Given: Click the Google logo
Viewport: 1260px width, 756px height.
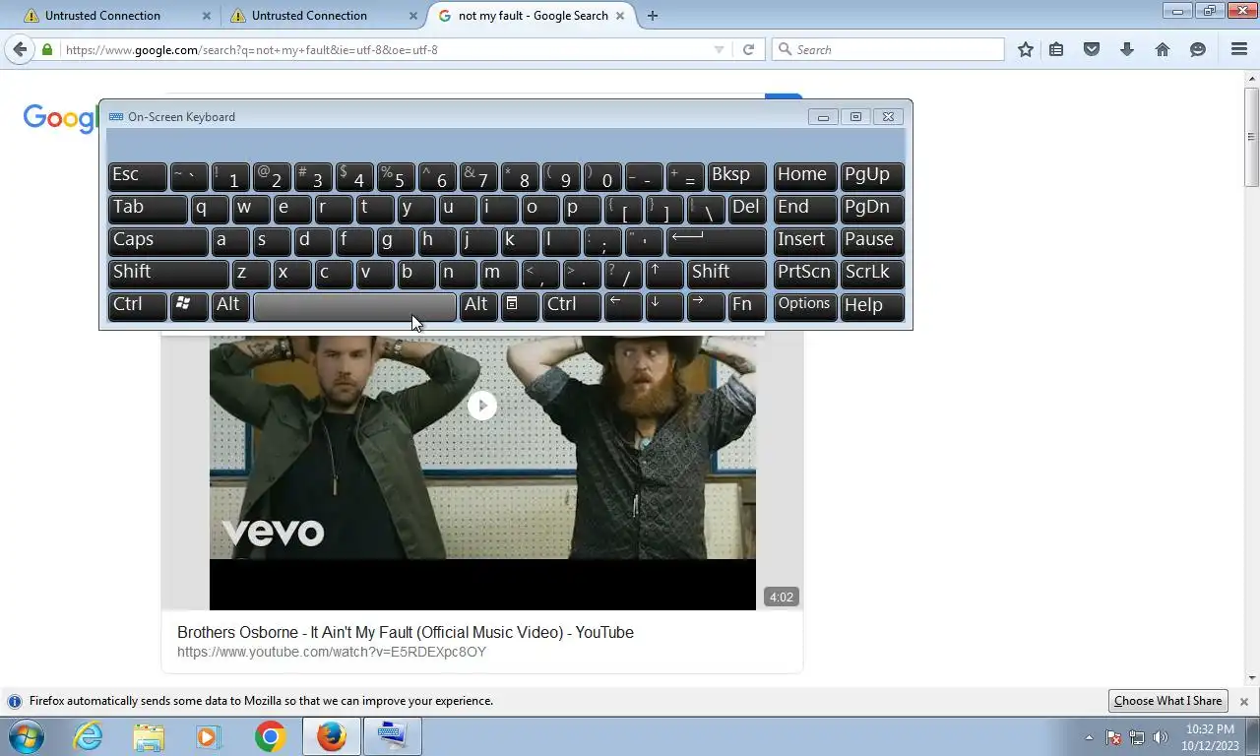Looking at the screenshot, I should pyautogui.click(x=61, y=118).
